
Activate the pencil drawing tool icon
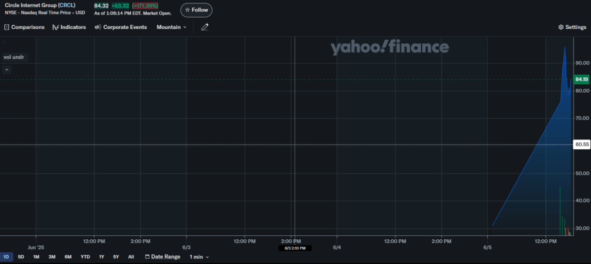click(205, 27)
